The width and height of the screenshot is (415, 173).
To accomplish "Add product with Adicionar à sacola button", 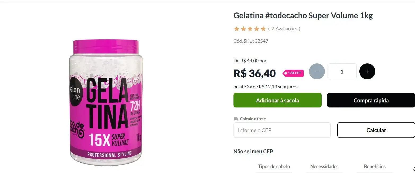I will point(277,100).
